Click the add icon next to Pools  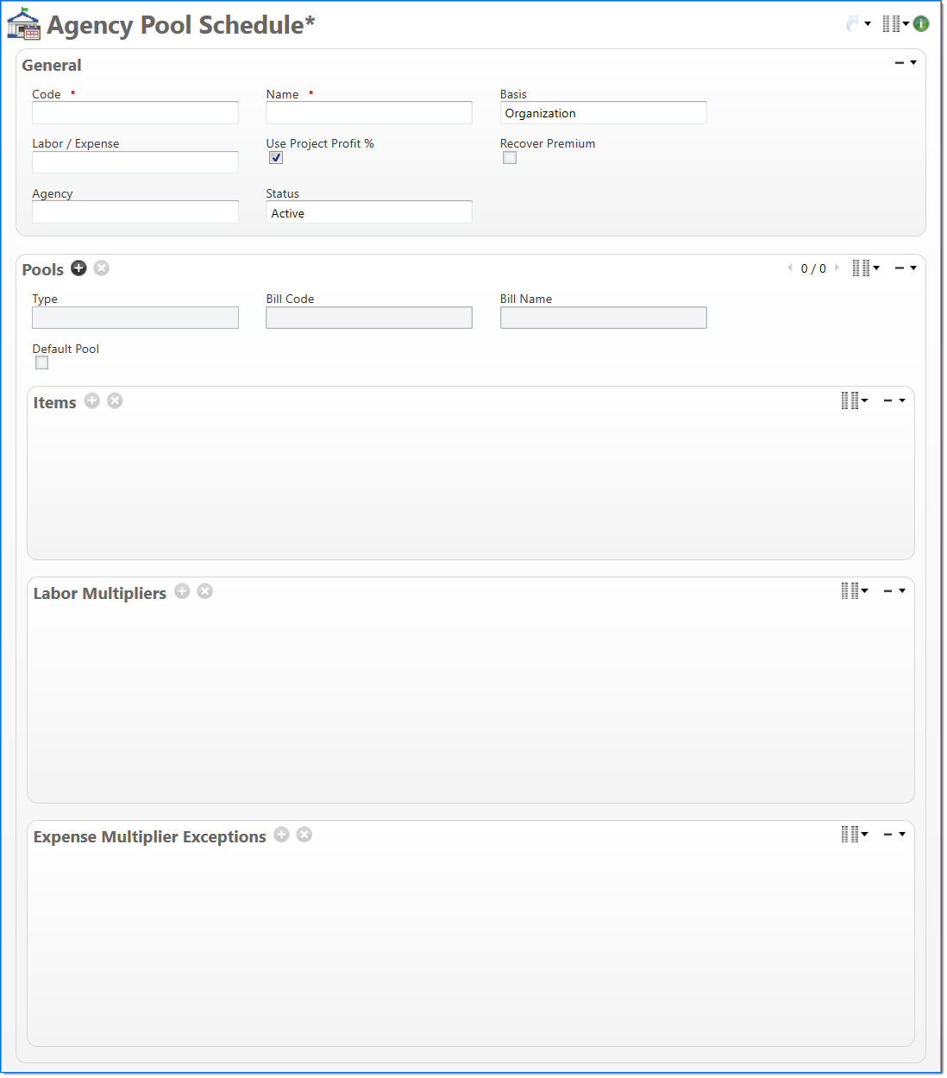pyautogui.click(x=78, y=268)
